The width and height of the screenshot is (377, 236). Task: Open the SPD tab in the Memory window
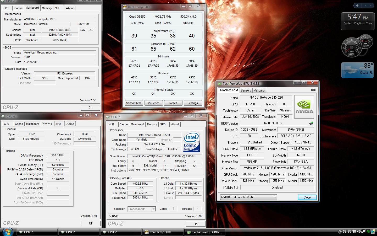[x=58, y=124]
